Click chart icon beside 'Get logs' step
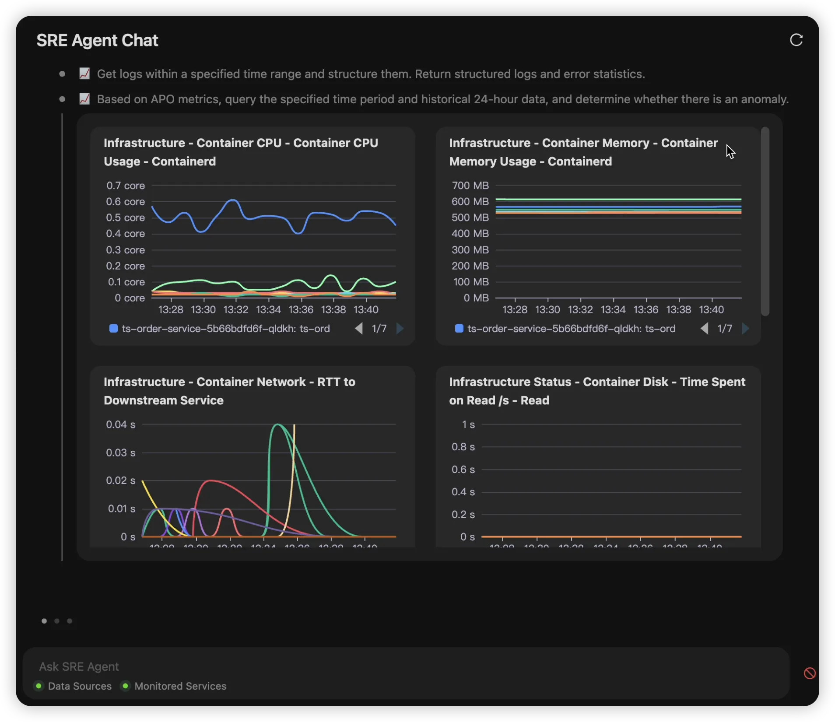Viewport: 835px width, 722px height. [x=84, y=74]
